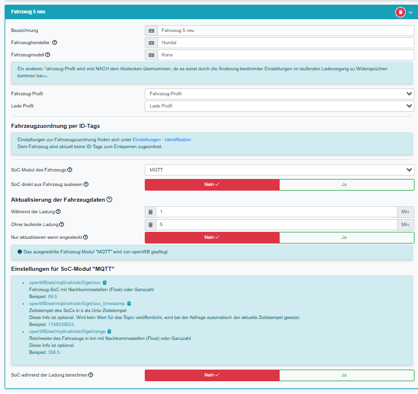Show help for Fahrzeugmodell label
Image resolution: width=418 pixels, height=394 pixels.
point(48,55)
